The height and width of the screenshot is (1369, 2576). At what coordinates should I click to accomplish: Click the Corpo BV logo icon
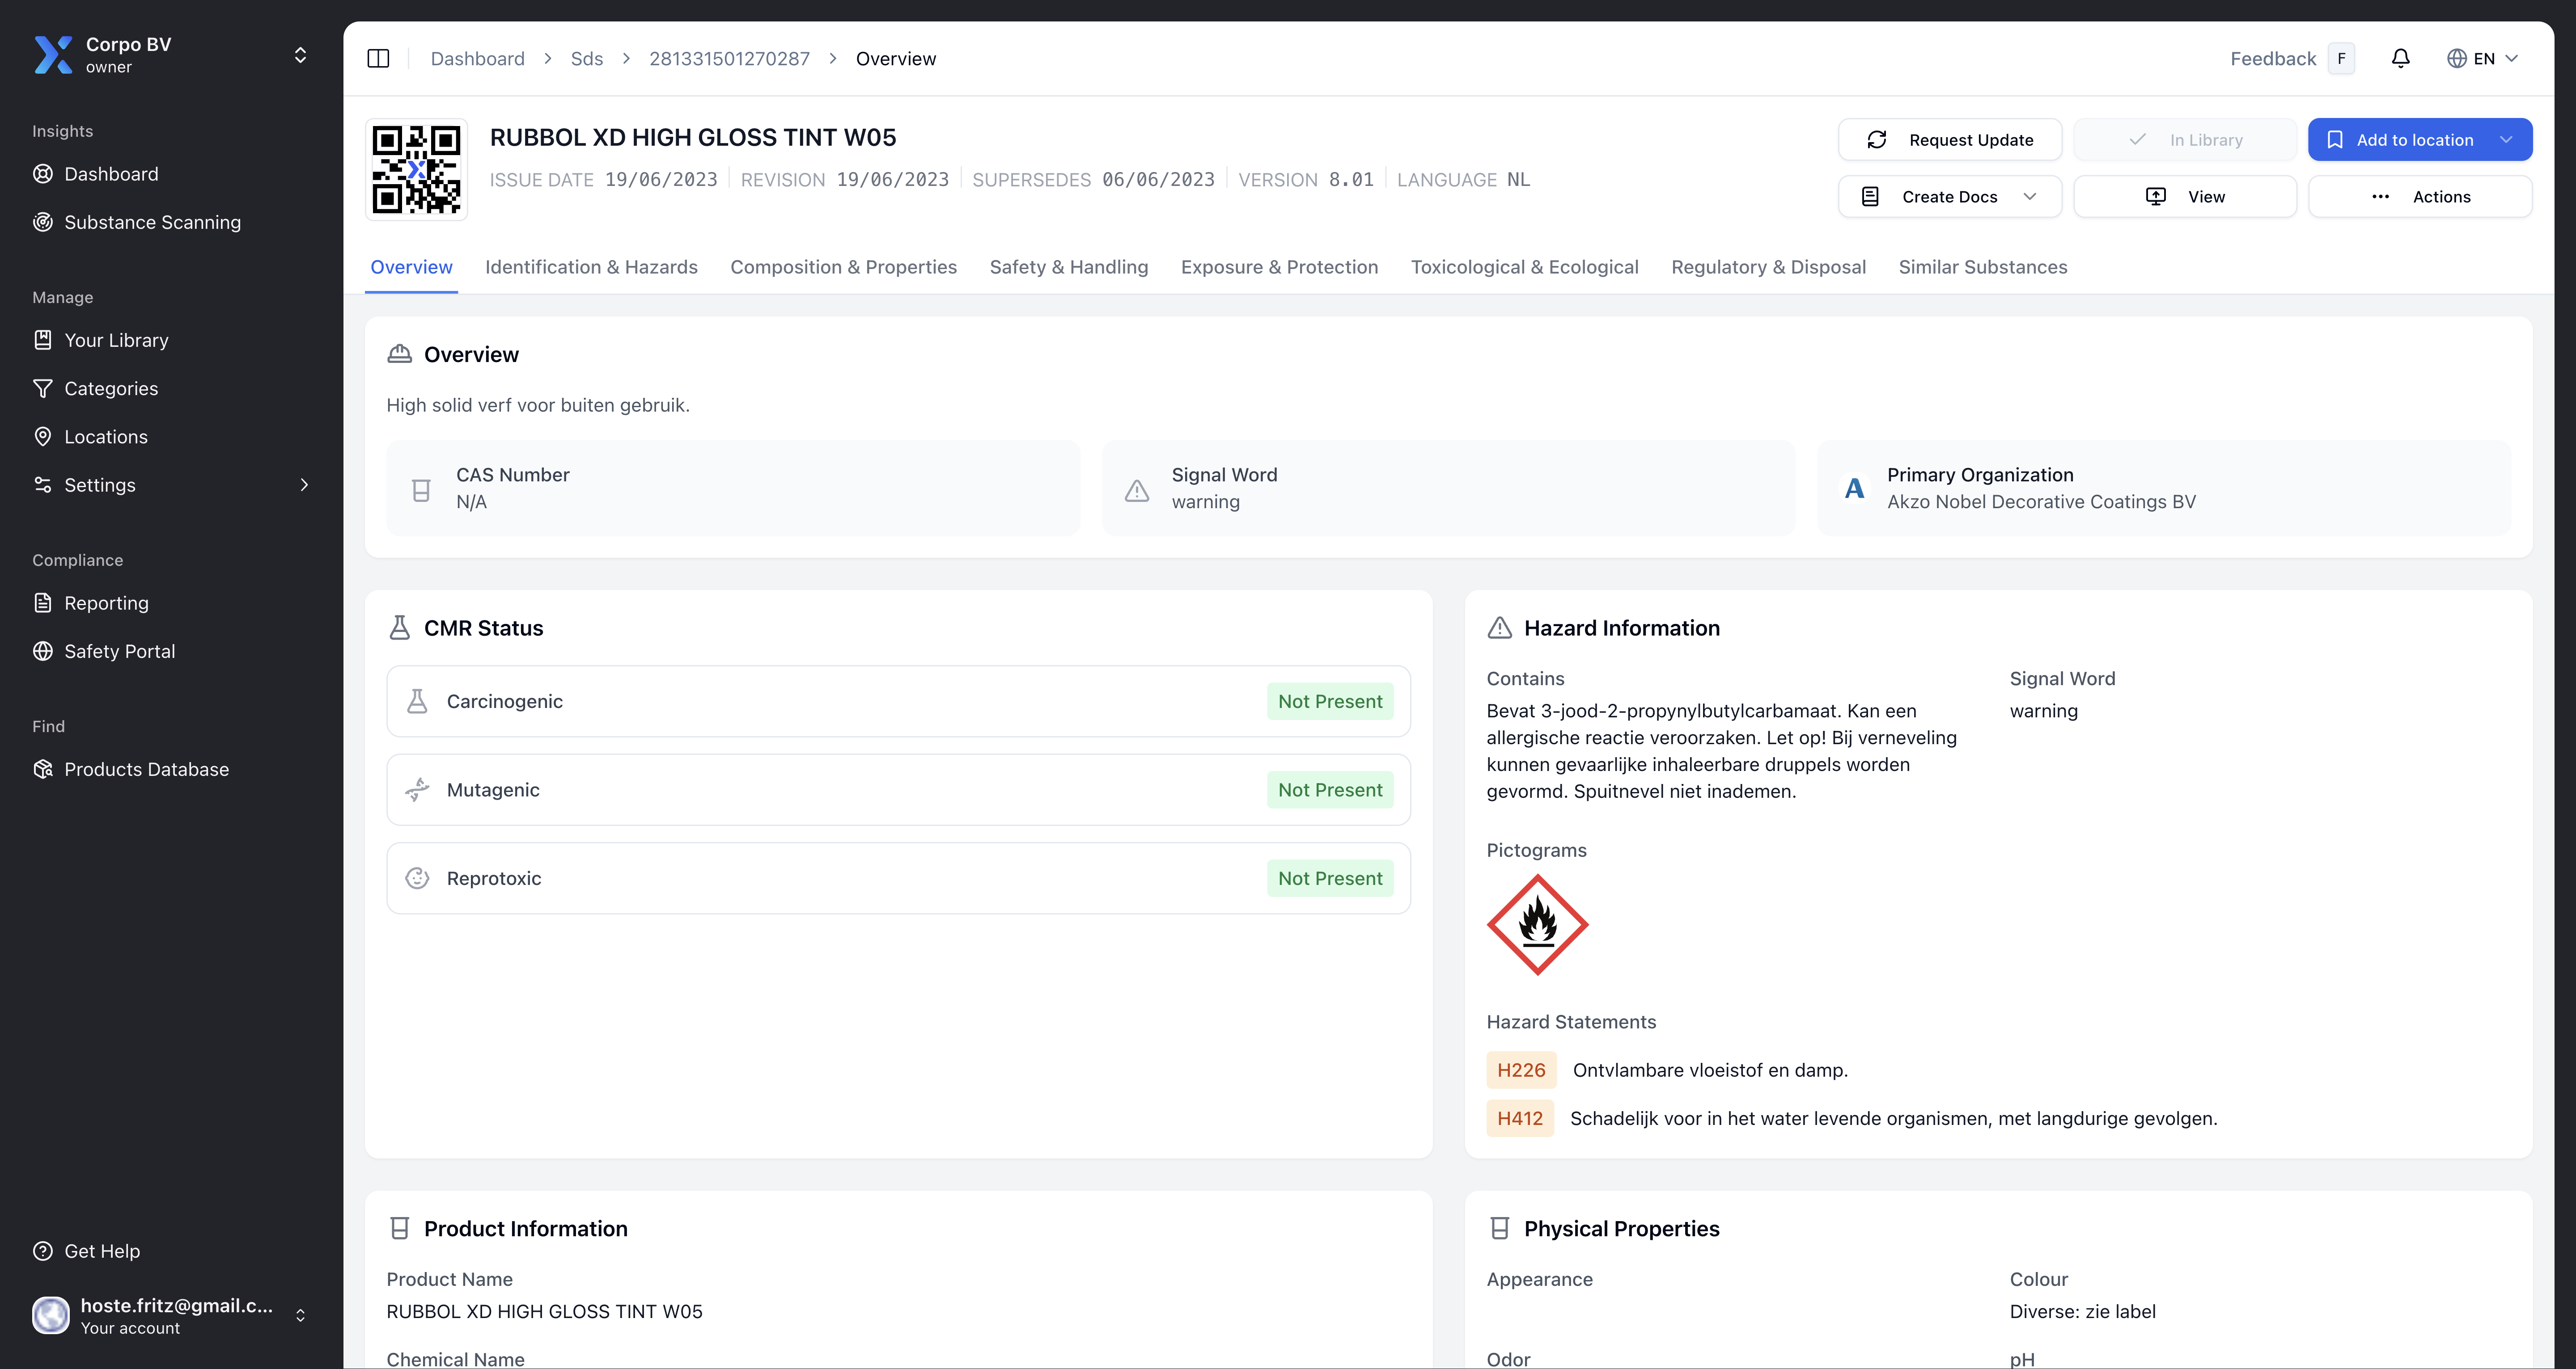tap(53, 55)
